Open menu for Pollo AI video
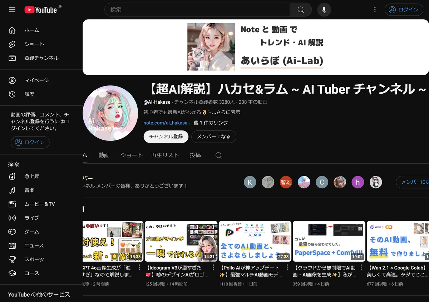The height and width of the screenshot is (302, 429). coord(287,267)
